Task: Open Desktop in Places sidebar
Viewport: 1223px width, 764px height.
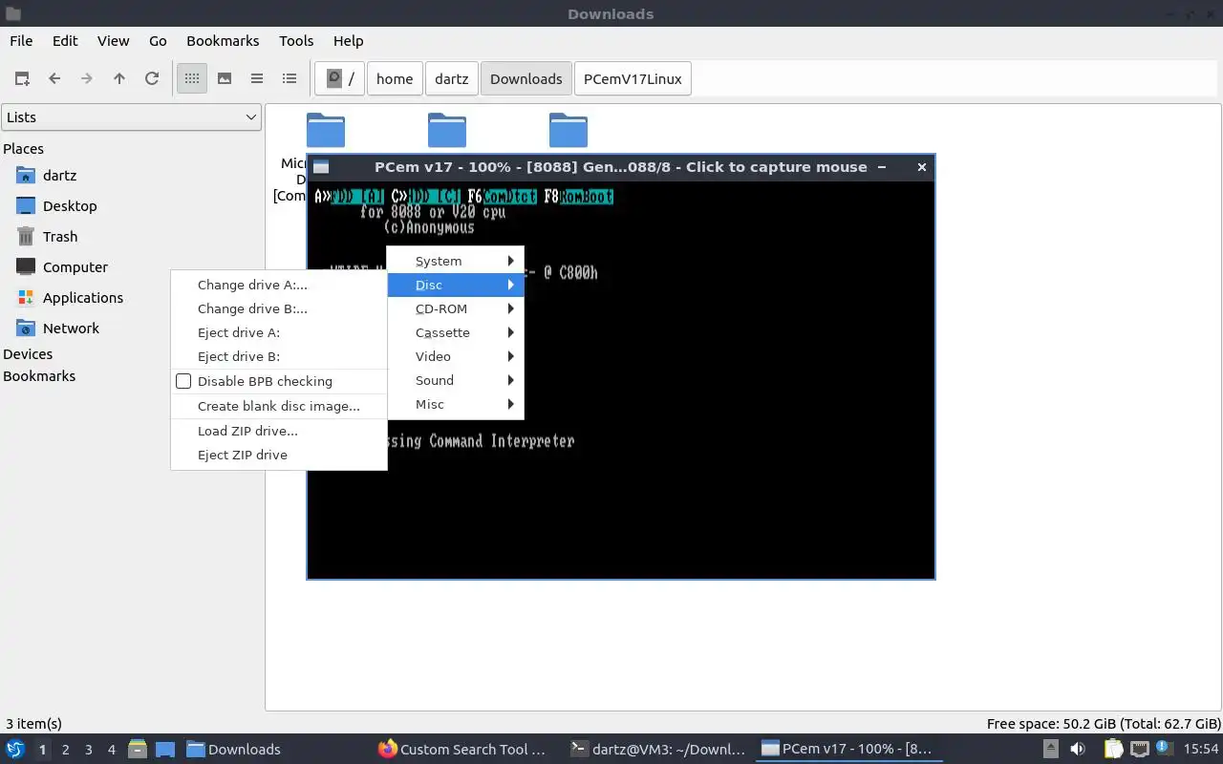Action: pos(70,206)
